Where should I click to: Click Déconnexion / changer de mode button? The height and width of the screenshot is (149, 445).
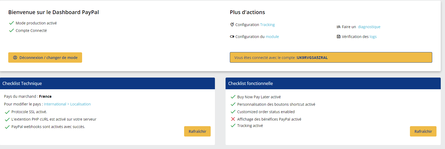(x=45, y=57)
